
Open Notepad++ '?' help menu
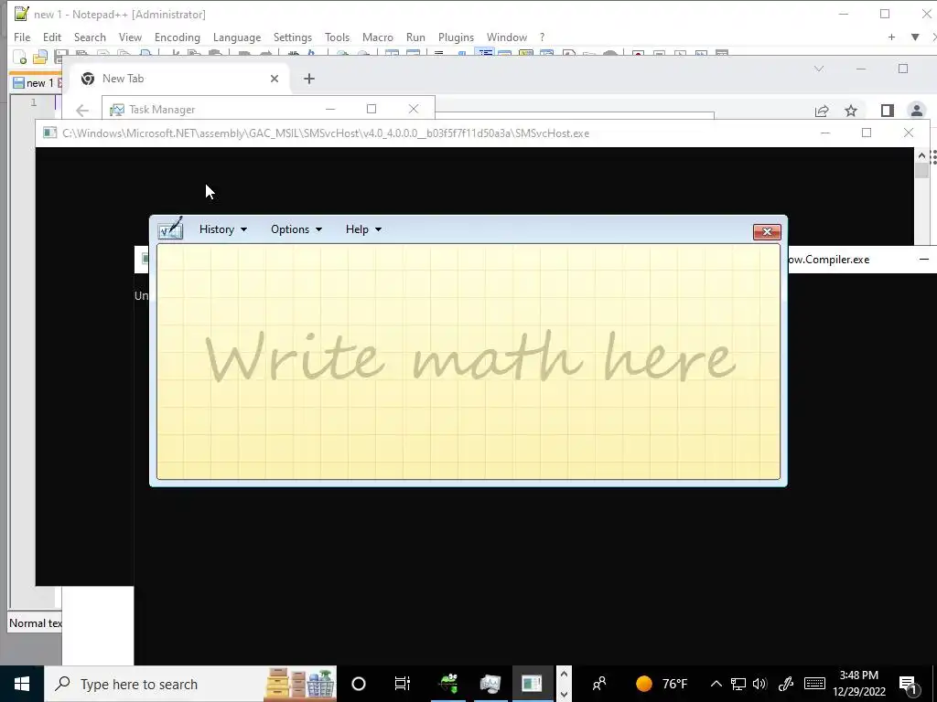pyautogui.click(x=542, y=37)
